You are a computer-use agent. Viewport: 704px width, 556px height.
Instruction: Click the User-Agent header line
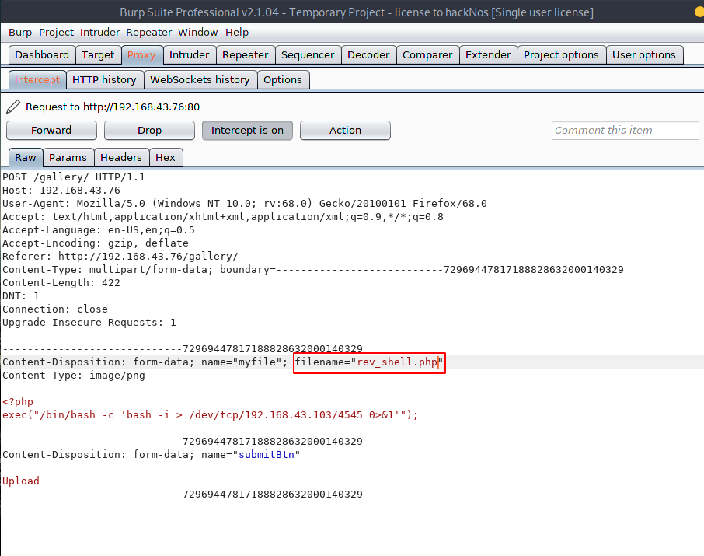click(x=245, y=204)
